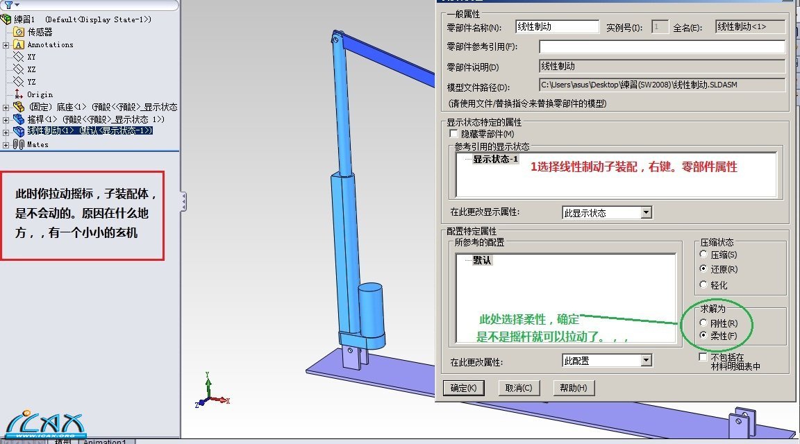Select the (固定) 底座<1> tree row
The height and width of the screenshot is (444, 800).
pos(103,107)
